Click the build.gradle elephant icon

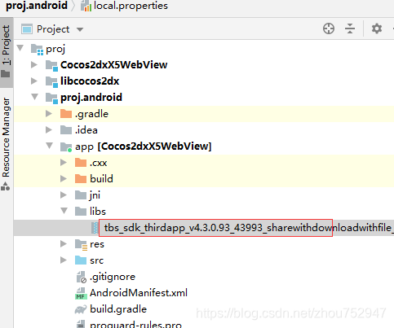(x=81, y=309)
